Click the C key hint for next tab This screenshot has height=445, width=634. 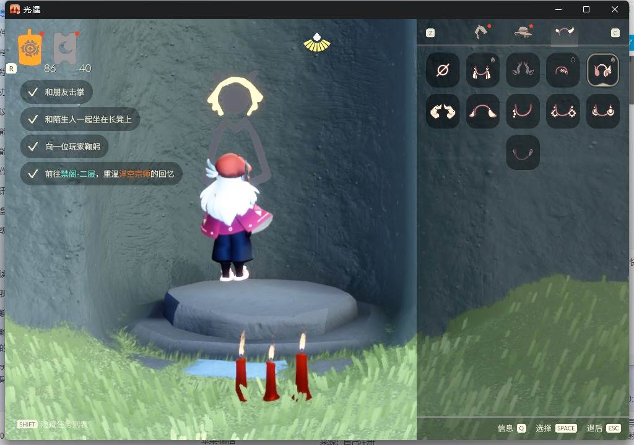click(x=615, y=33)
